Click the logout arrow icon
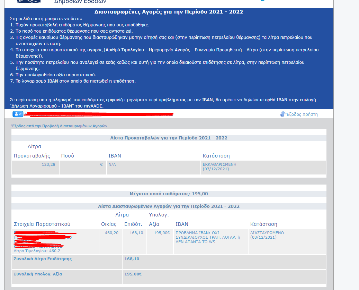The height and width of the screenshot is (290, 359). (x=283, y=114)
